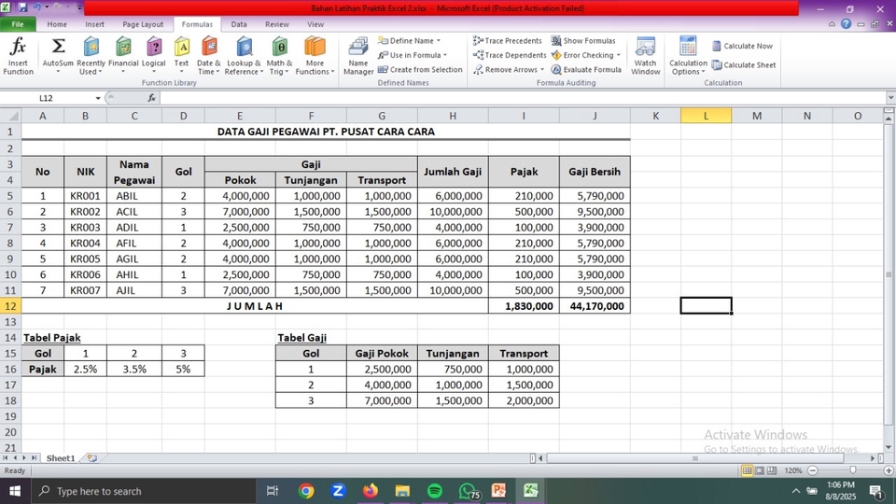Image resolution: width=896 pixels, height=504 pixels.
Task: Select the Sheet1 worksheet tab
Action: click(x=60, y=457)
